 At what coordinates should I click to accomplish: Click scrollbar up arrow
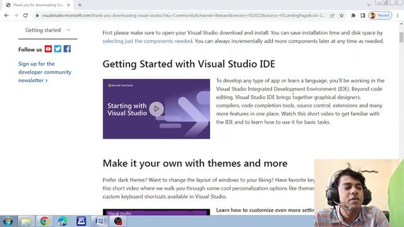(401, 24)
